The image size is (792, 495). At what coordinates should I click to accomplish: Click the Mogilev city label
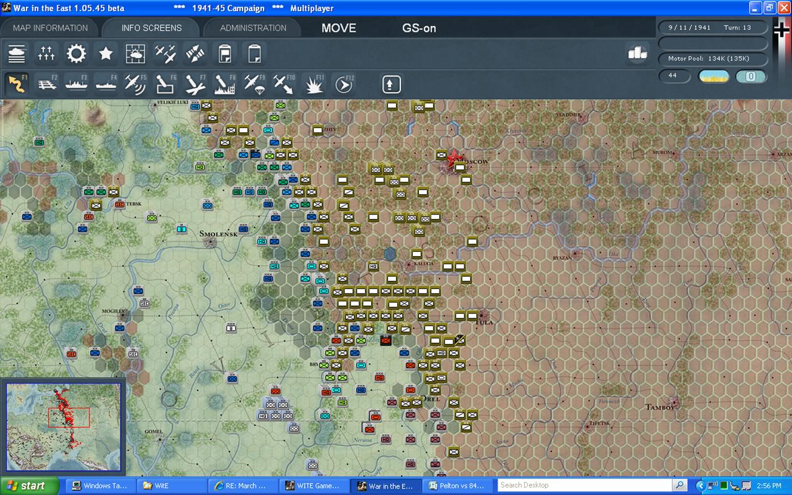(x=114, y=311)
